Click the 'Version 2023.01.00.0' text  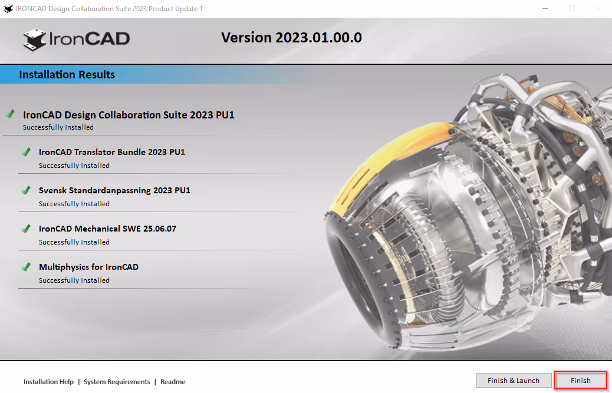(291, 38)
